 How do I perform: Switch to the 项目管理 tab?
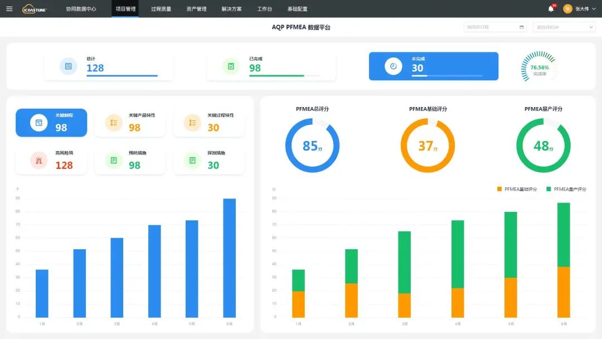[125, 9]
